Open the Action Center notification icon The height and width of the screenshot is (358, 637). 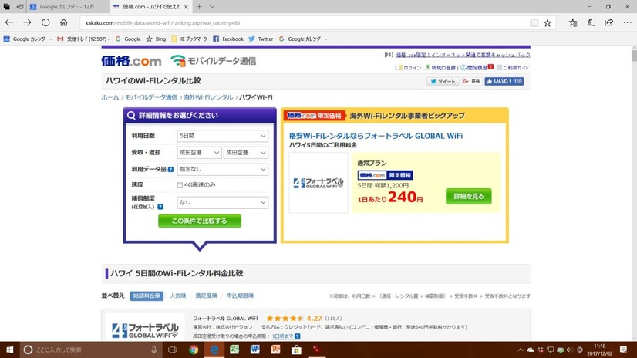[x=624, y=350]
